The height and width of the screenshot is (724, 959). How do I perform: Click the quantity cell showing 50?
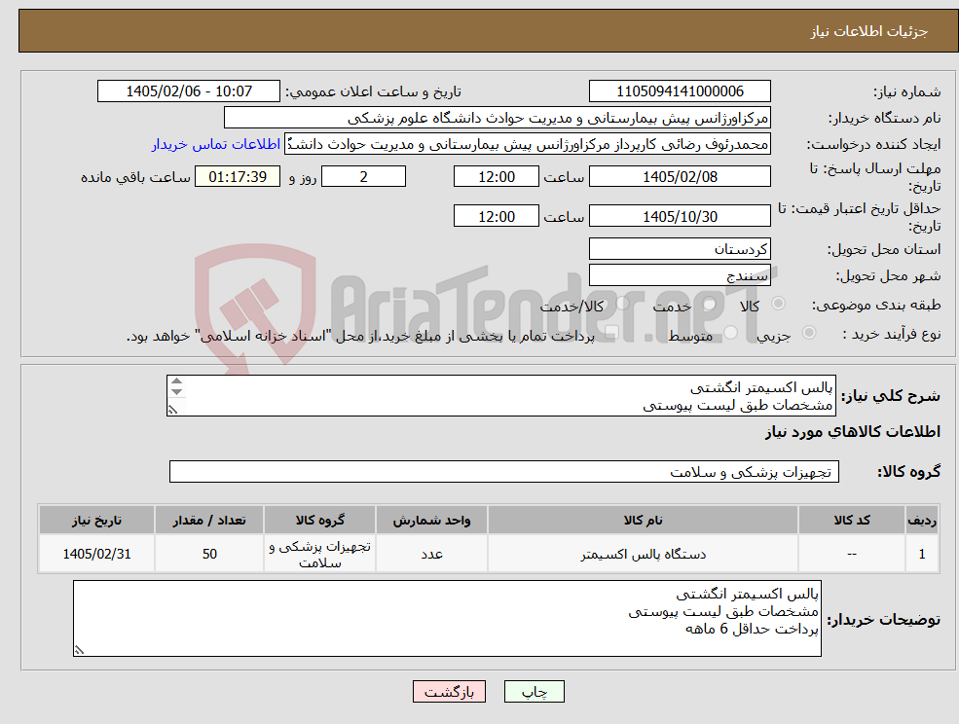(209, 554)
